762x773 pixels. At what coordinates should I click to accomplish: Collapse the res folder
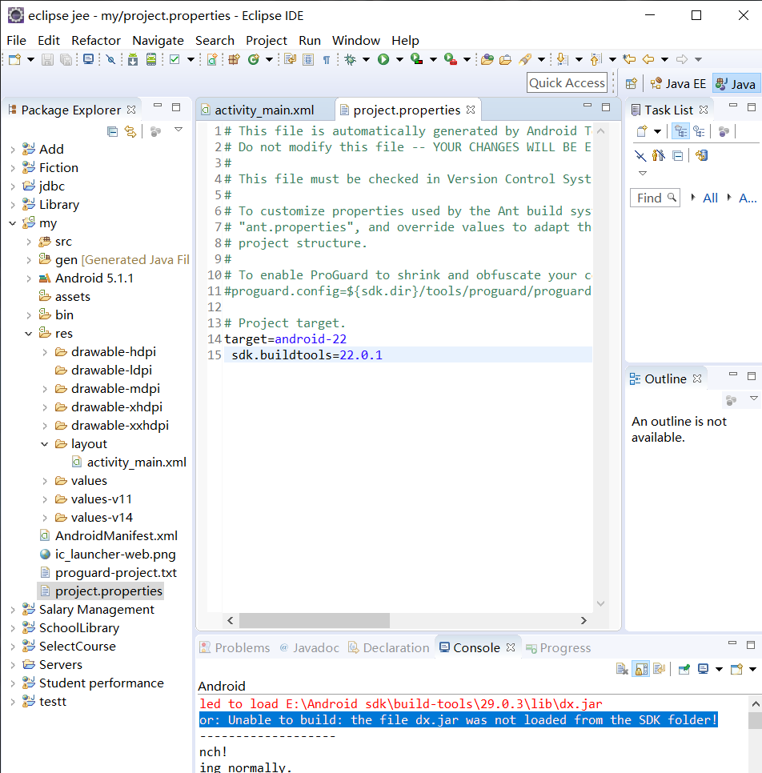(x=29, y=334)
